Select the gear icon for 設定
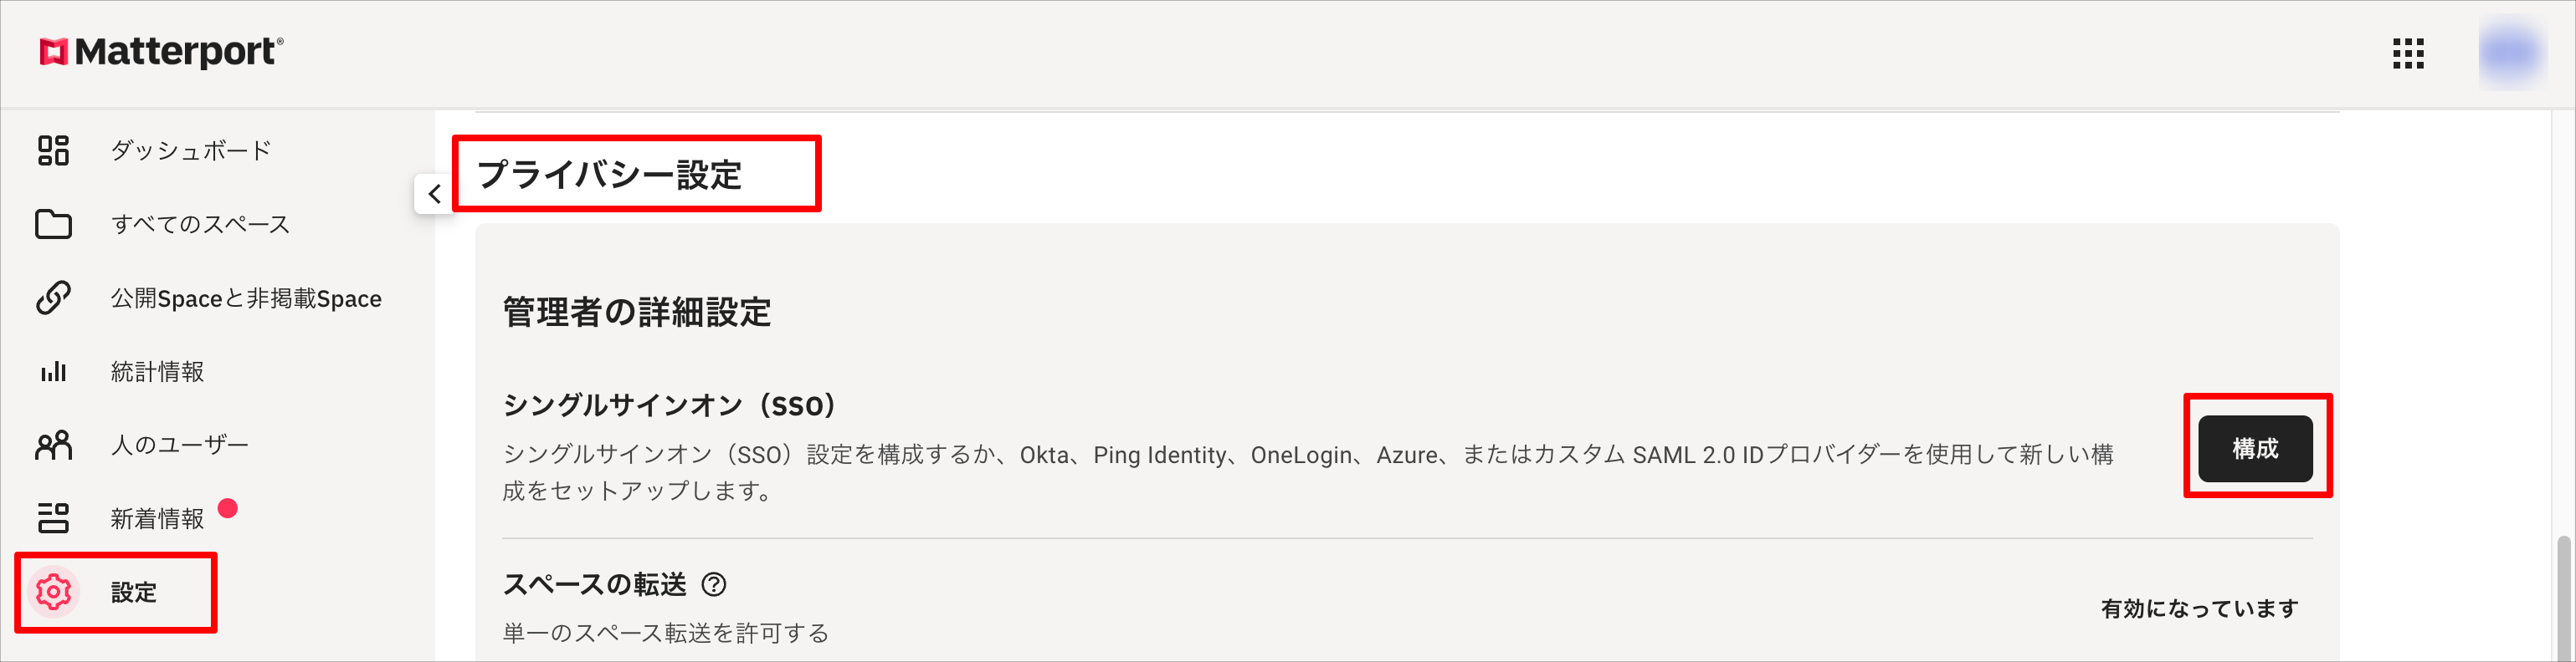2576x662 pixels. [53, 592]
